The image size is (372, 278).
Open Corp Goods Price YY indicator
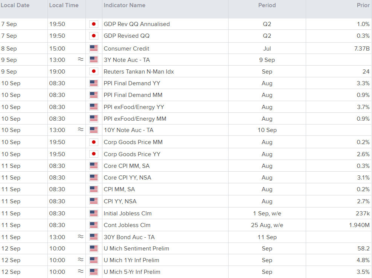(132, 154)
